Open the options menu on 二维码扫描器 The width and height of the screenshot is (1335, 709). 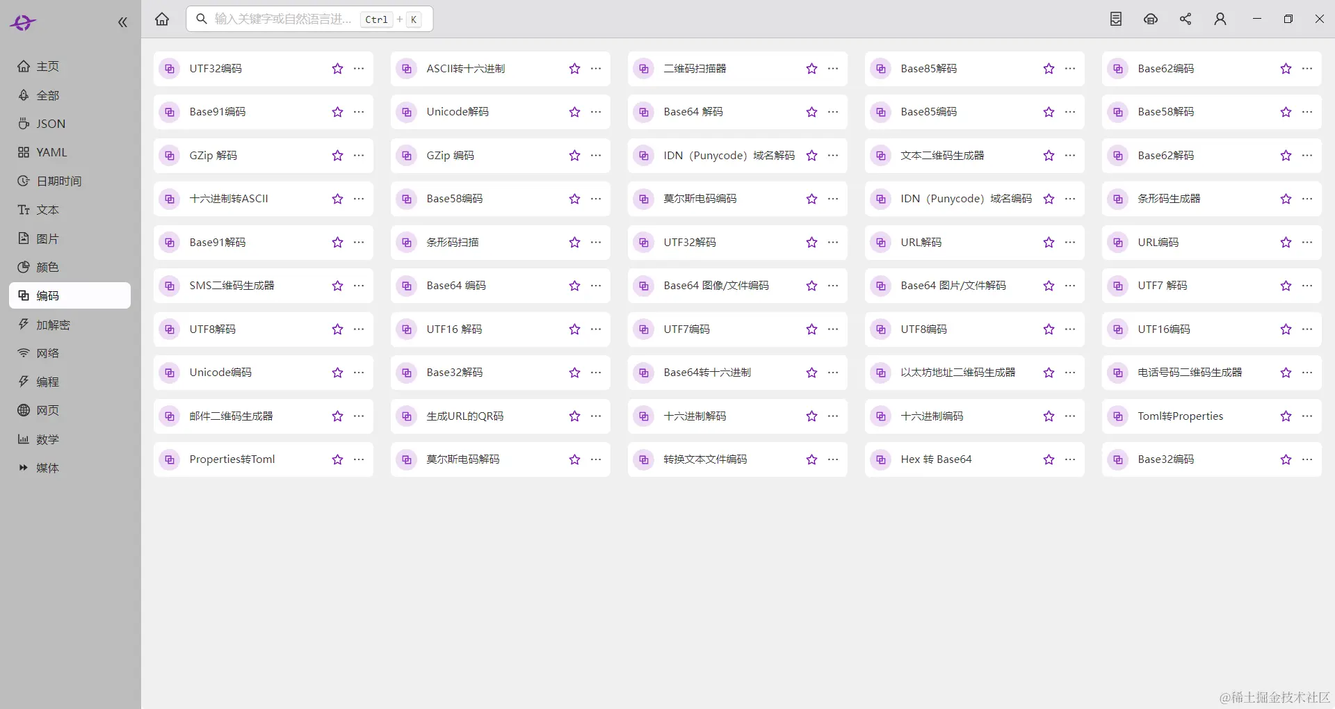pos(833,69)
